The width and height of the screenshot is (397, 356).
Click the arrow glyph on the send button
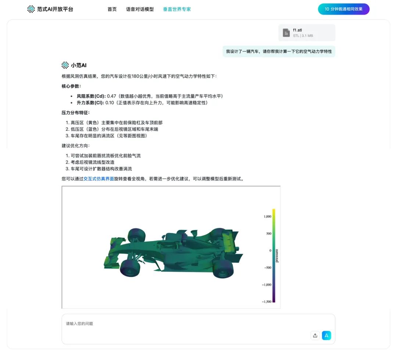point(326,335)
